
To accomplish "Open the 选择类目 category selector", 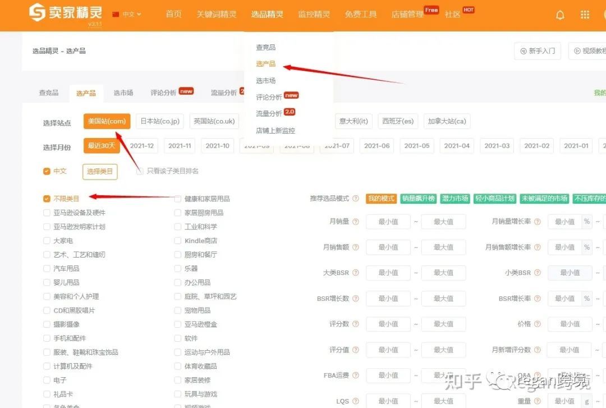I will tap(99, 171).
